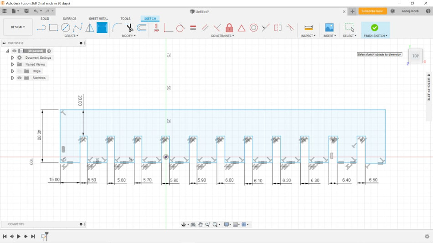Open Grid and Snaps settings

coord(237,224)
